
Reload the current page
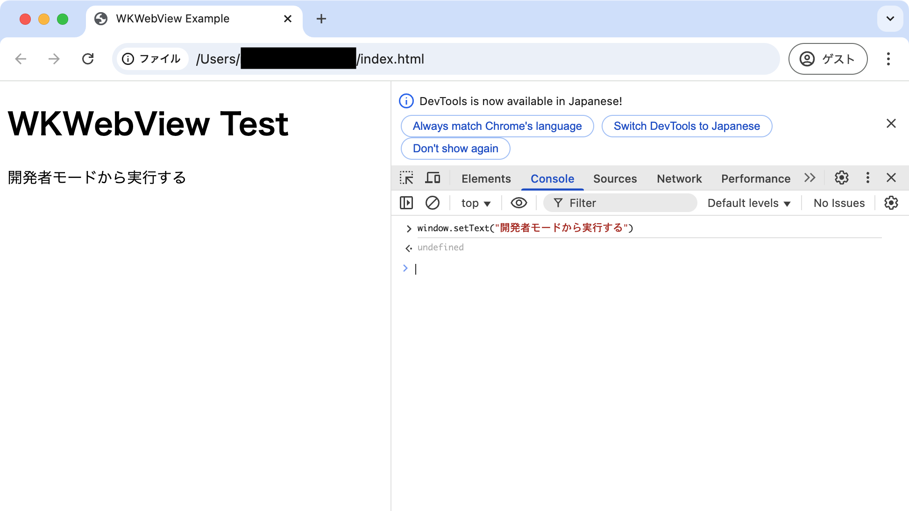(88, 59)
